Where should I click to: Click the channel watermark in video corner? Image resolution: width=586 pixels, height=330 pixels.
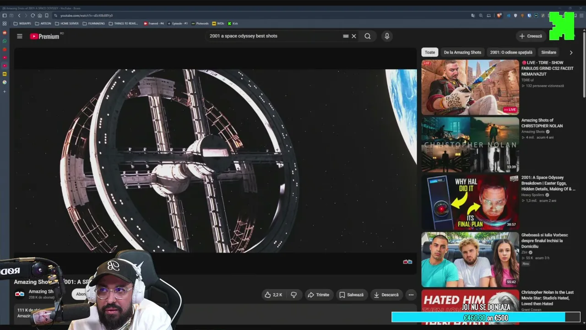click(407, 262)
